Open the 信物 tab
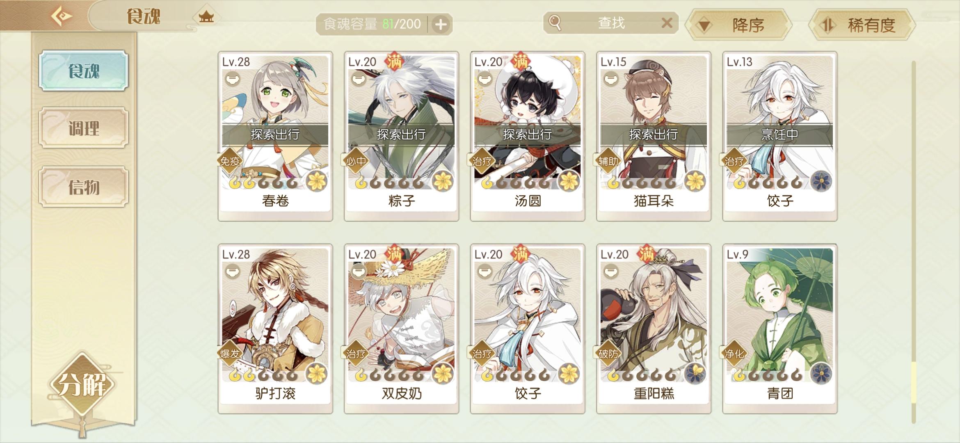This screenshot has width=960, height=443. pos(84,187)
